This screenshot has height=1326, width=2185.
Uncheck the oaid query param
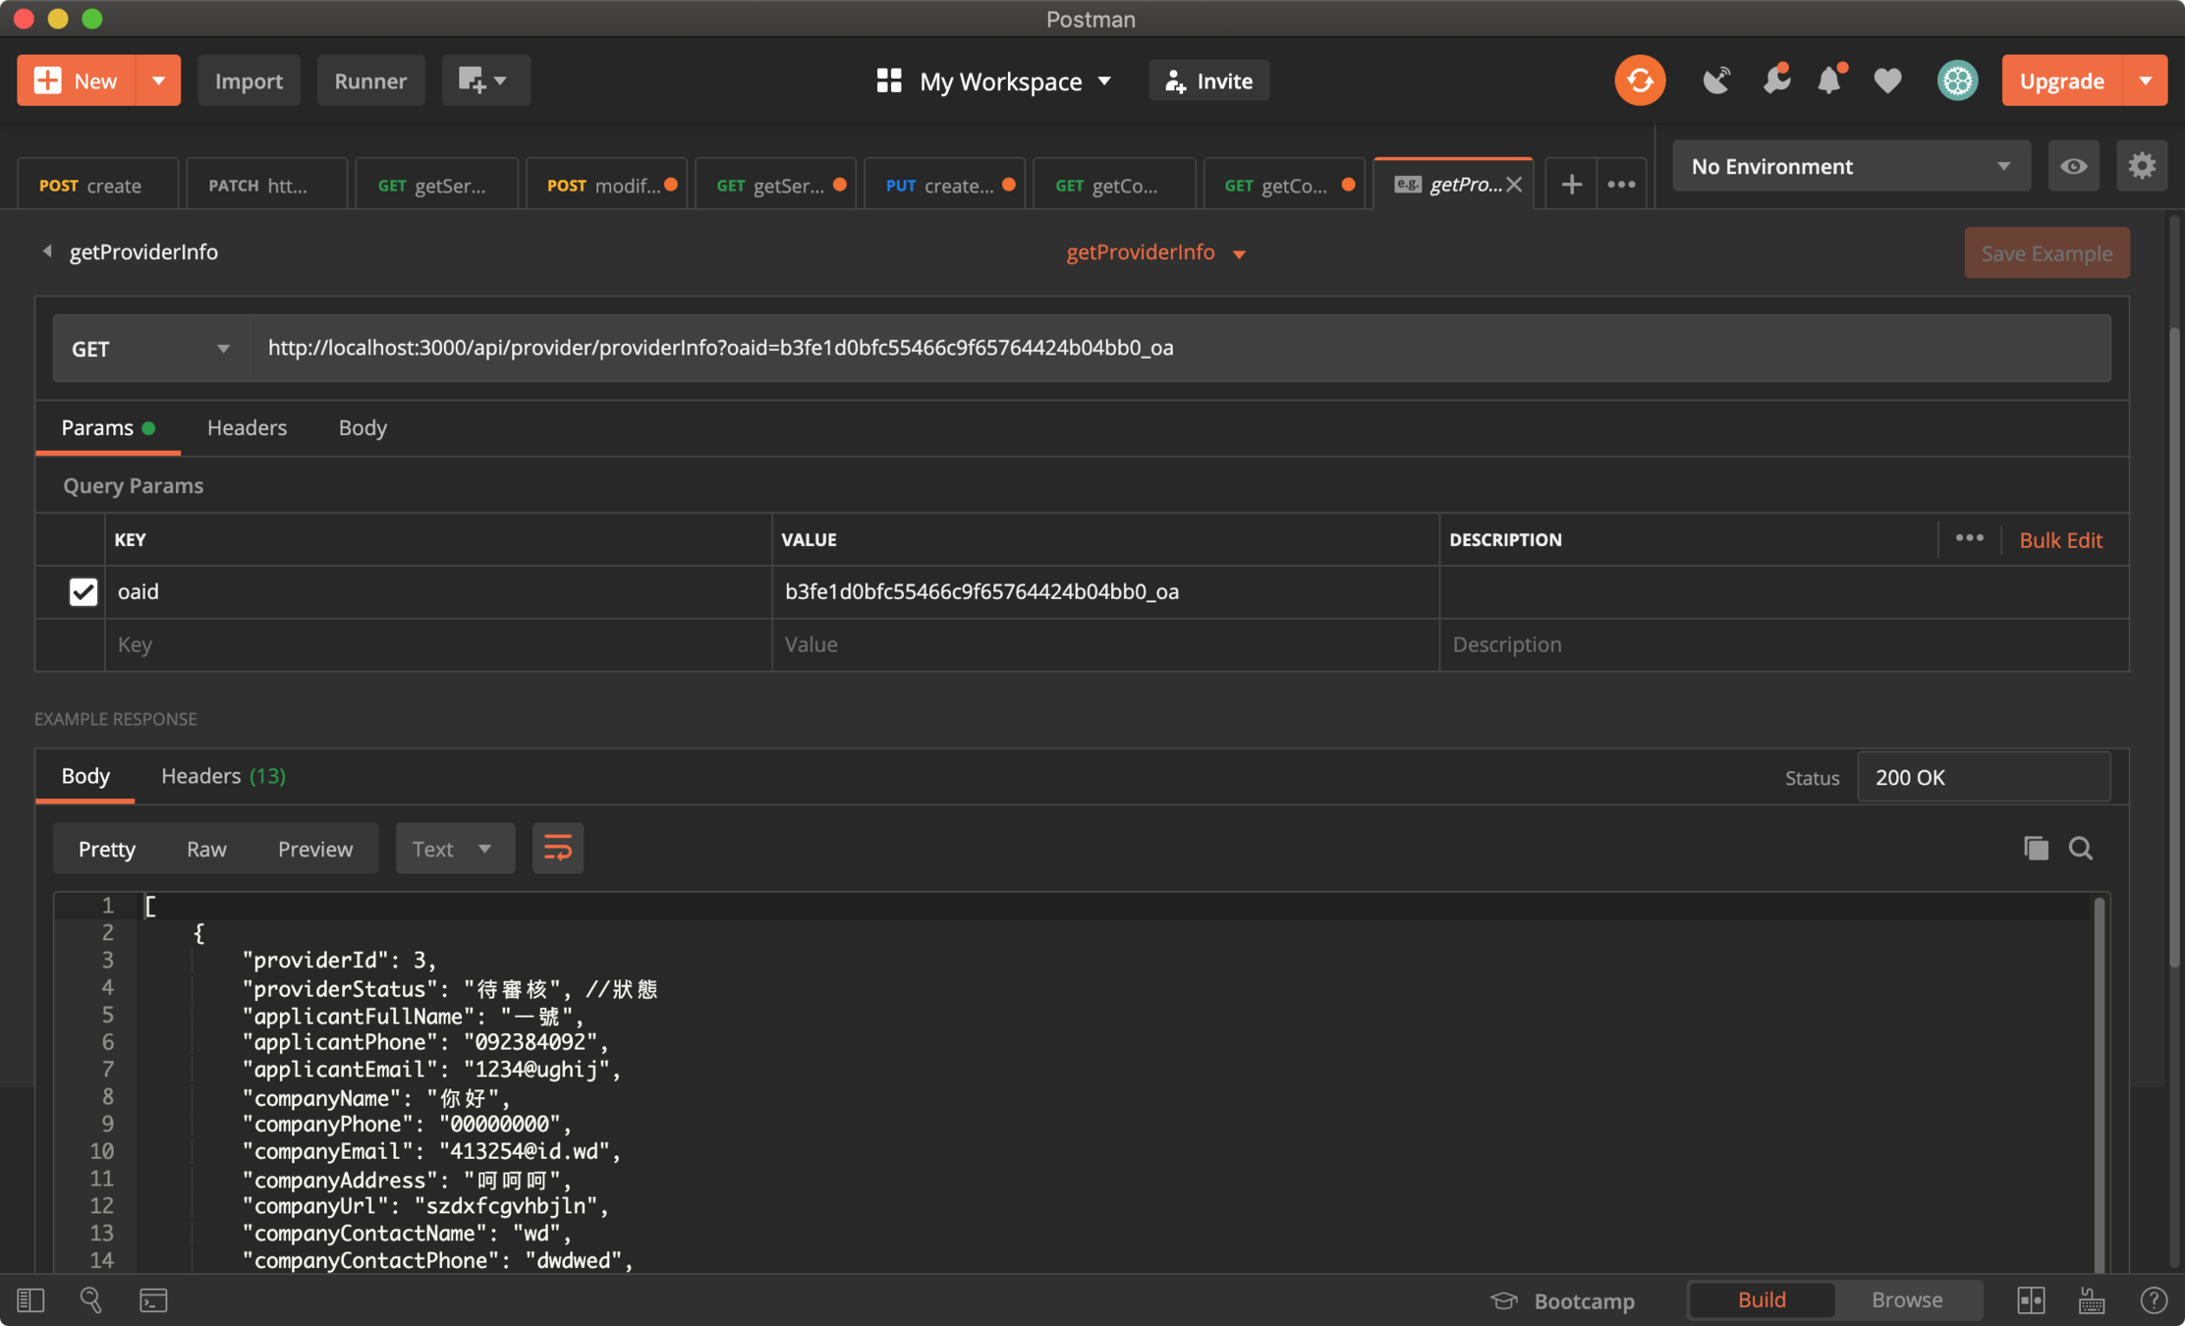[x=84, y=592]
